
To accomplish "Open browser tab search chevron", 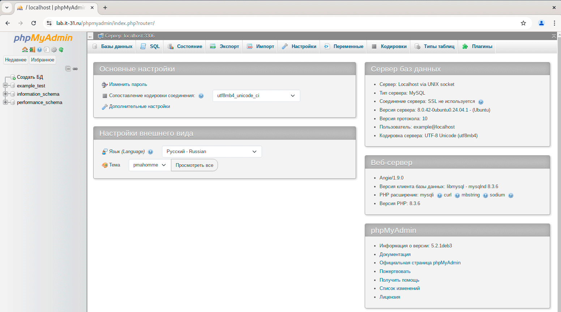I will coord(7,8).
